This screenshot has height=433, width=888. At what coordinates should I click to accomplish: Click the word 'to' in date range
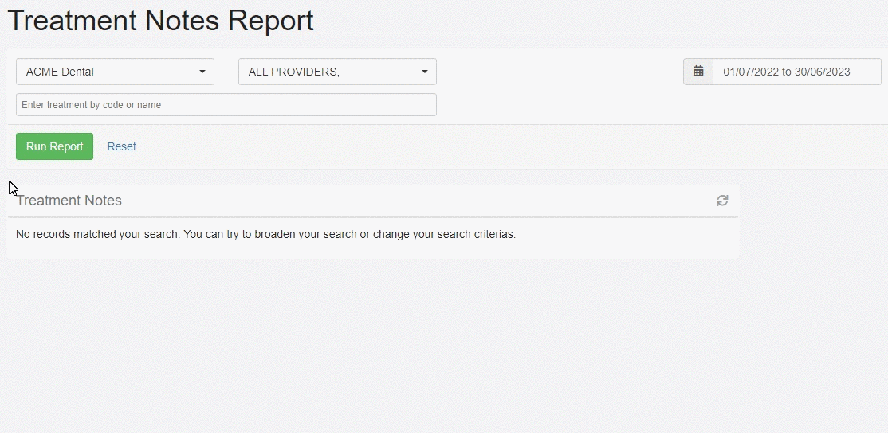coord(787,72)
